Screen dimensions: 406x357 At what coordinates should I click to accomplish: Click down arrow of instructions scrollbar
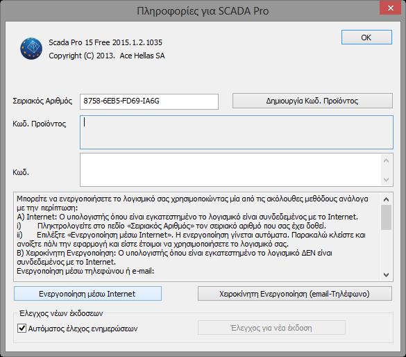(x=386, y=274)
